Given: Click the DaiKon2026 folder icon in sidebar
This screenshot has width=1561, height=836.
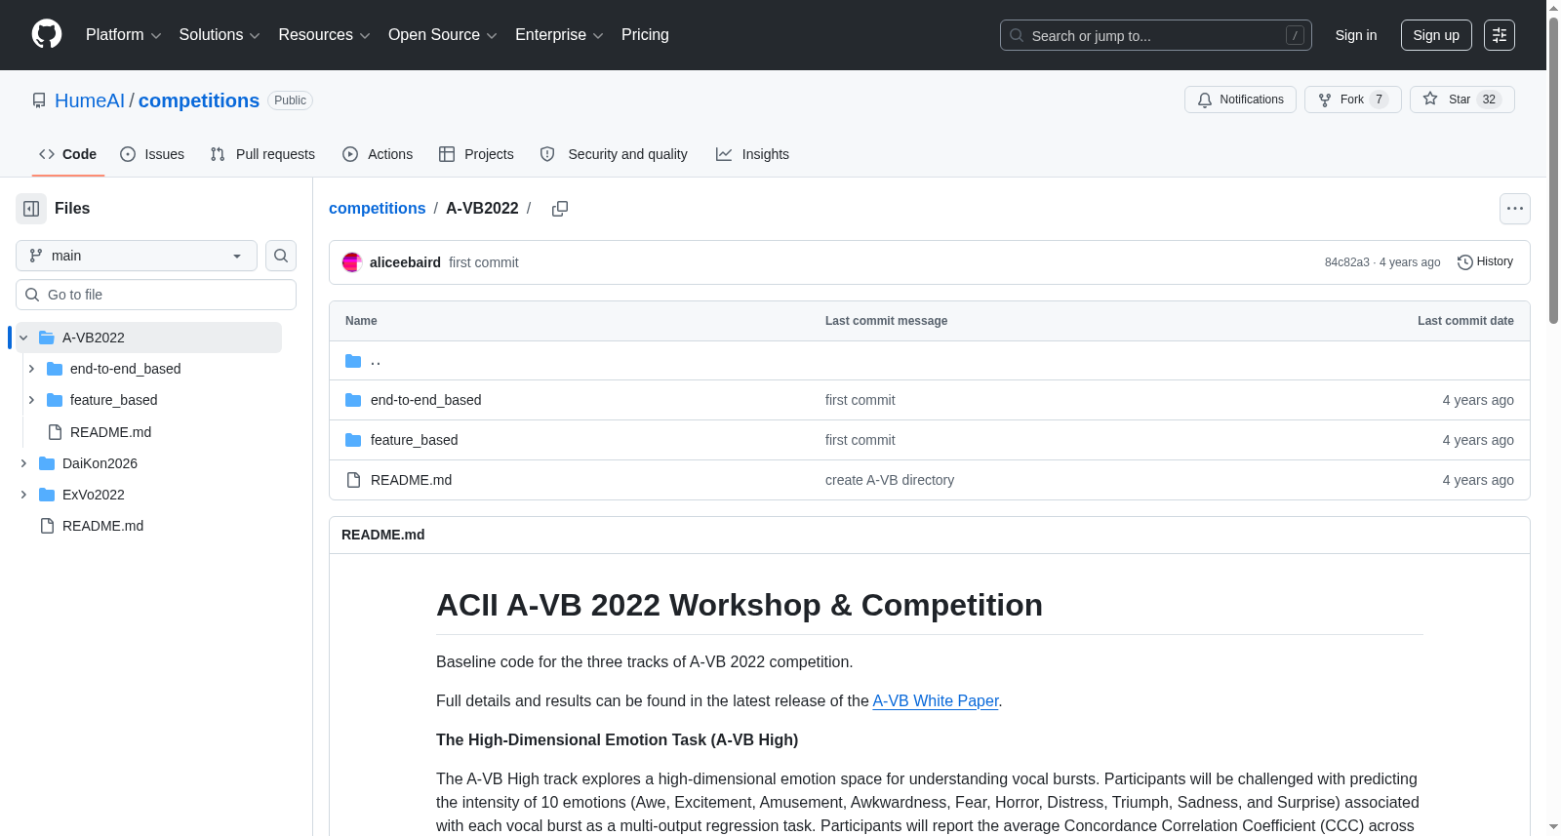Looking at the screenshot, I should pyautogui.click(x=47, y=463).
